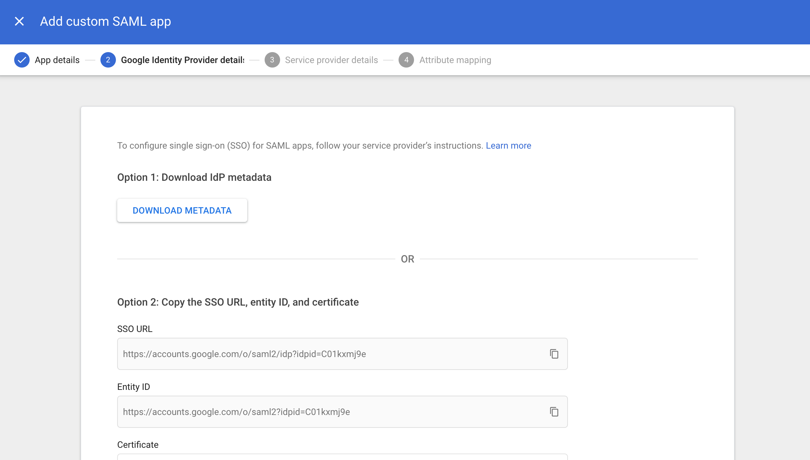Open the Learn more link
The height and width of the screenshot is (460, 810).
508,146
